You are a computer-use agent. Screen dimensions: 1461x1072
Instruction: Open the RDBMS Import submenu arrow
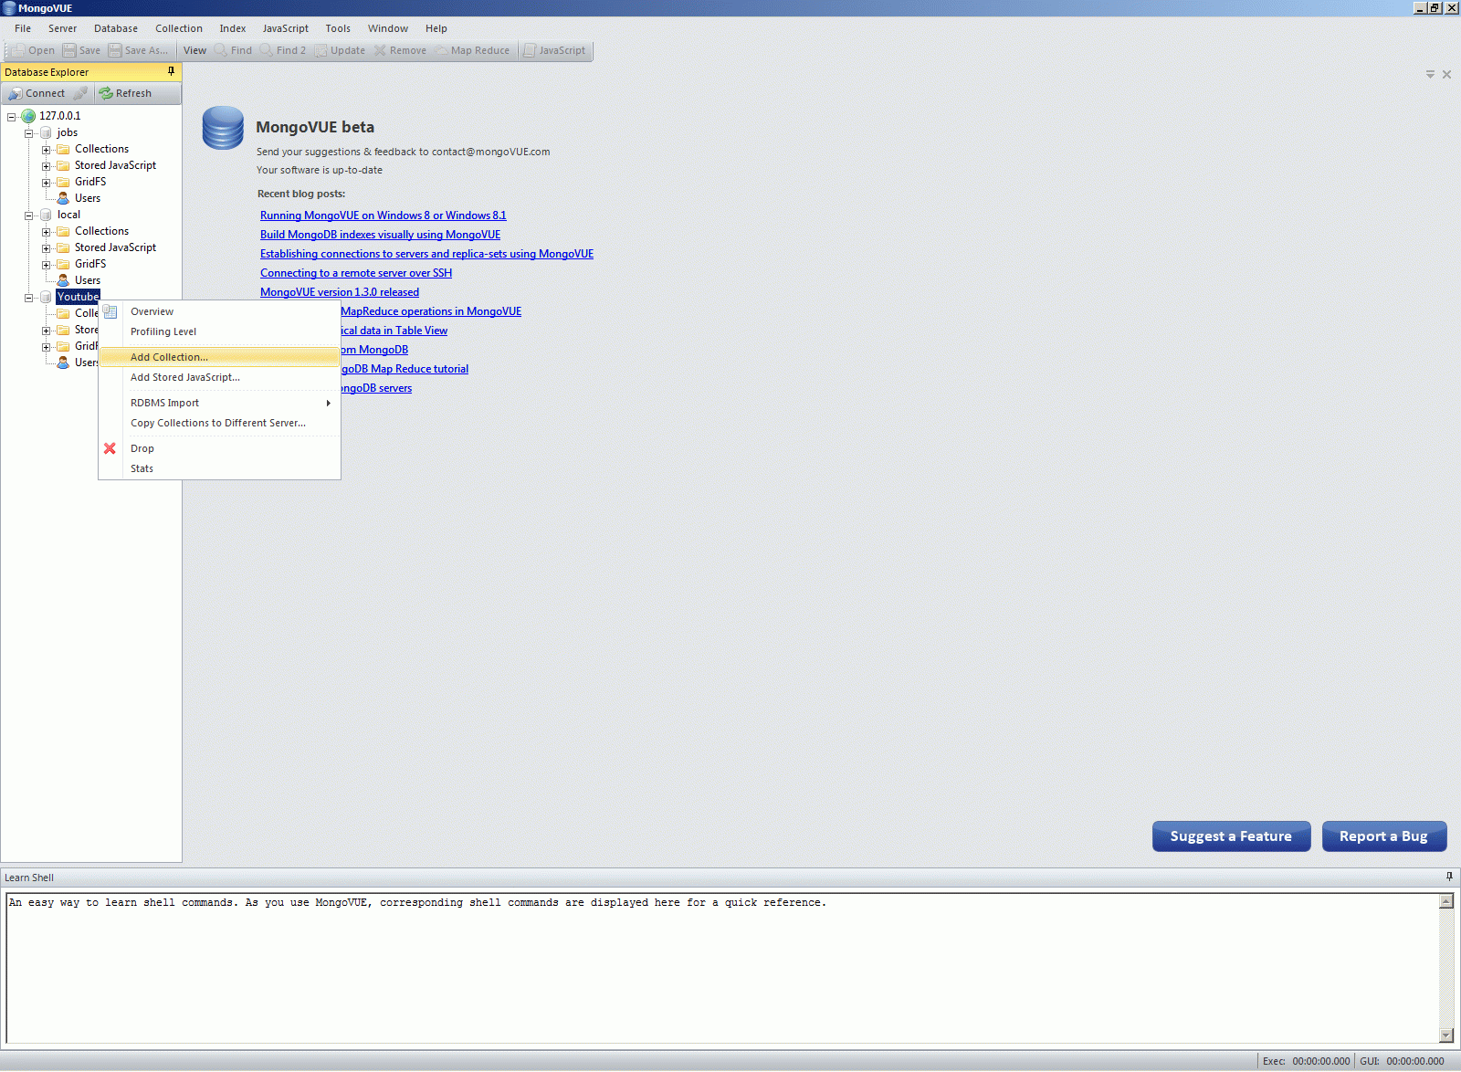(x=329, y=403)
